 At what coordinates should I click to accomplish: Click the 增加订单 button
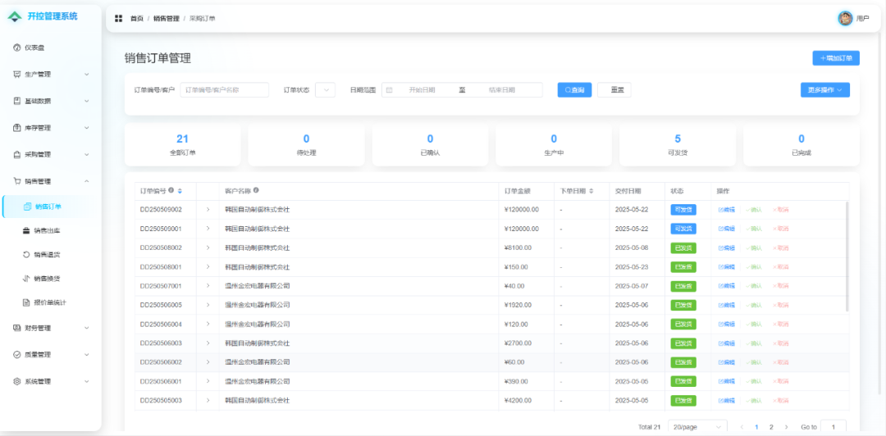point(836,58)
